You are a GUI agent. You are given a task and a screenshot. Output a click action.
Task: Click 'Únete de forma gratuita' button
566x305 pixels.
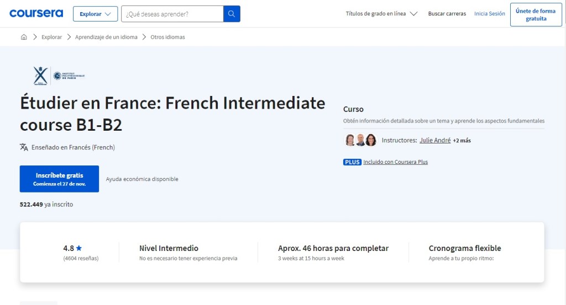pos(536,15)
